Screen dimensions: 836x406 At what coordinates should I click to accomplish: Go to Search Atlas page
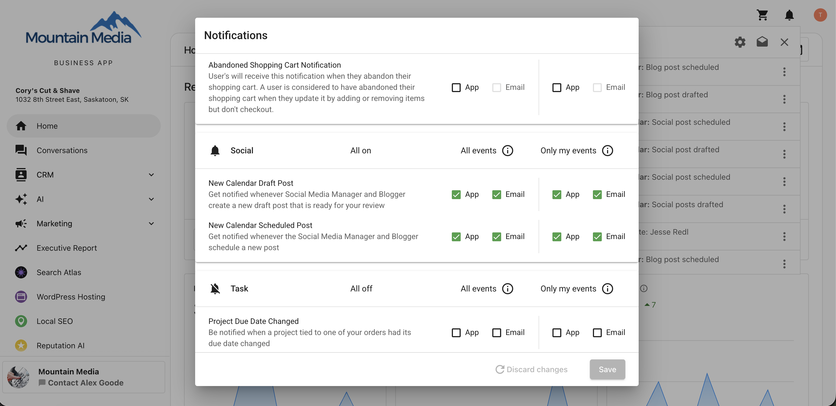[x=84, y=272]
